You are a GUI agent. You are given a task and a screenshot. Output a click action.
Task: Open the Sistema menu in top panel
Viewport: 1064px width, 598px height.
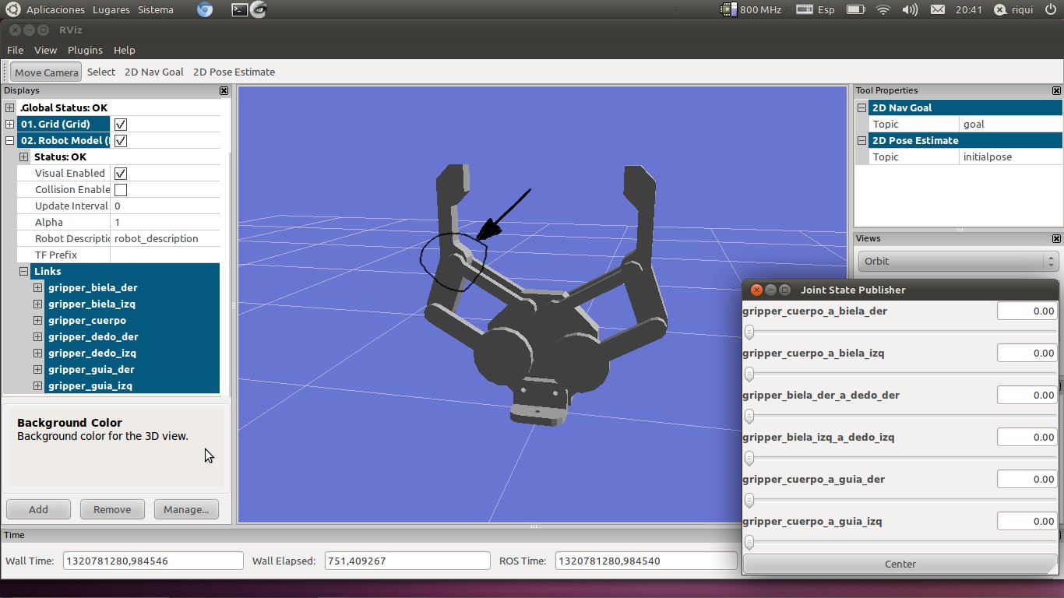pos(156,9)
